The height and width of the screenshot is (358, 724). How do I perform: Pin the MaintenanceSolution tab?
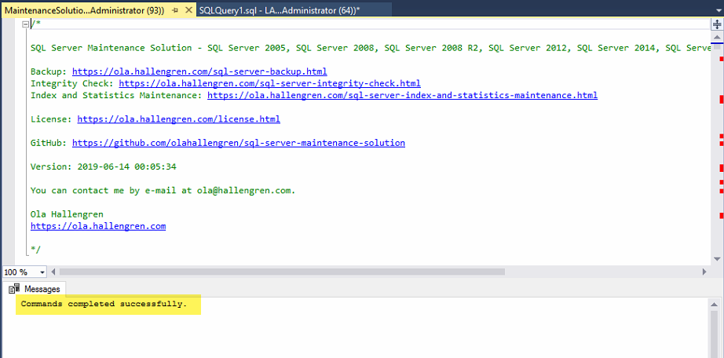pos(176,11)
